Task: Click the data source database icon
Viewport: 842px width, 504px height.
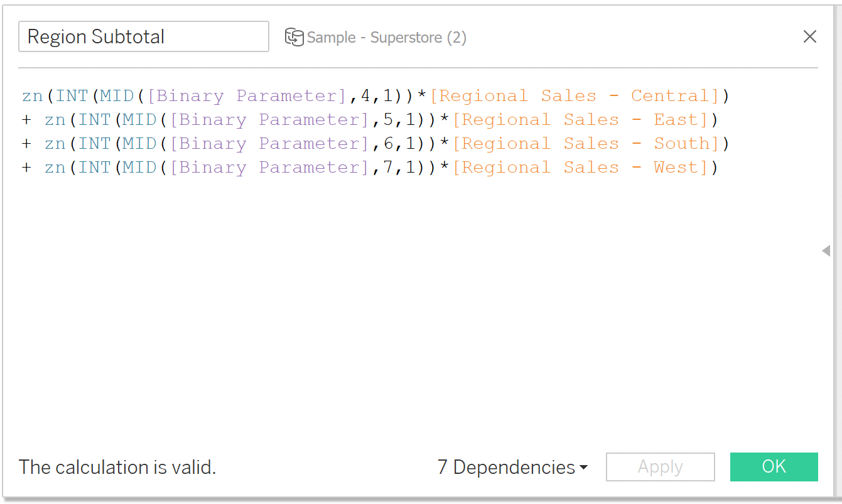Action: tap(294, 37)
